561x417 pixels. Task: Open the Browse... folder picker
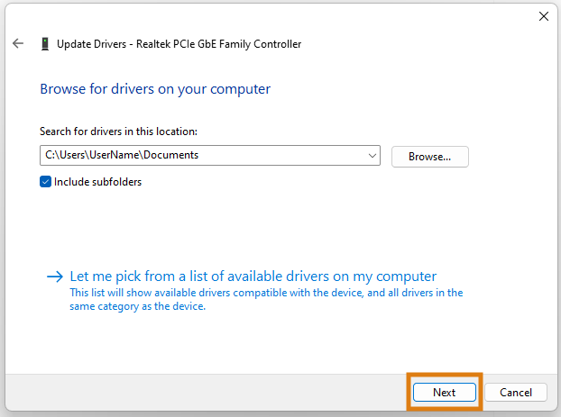tap(429, 157)
